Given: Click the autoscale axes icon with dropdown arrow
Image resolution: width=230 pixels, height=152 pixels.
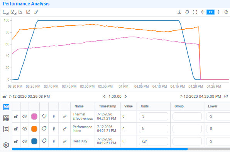Looking at the screenshot, I should tap(14, 12).
